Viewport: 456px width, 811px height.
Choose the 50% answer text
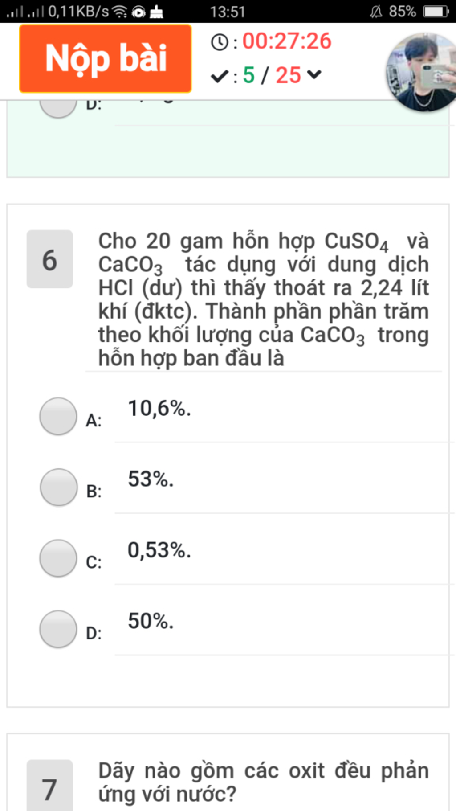tap(151, 621)
